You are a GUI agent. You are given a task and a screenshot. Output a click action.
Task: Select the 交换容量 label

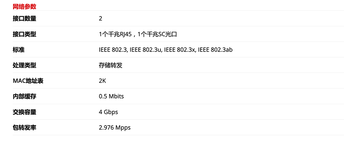(x=24, y=112)
